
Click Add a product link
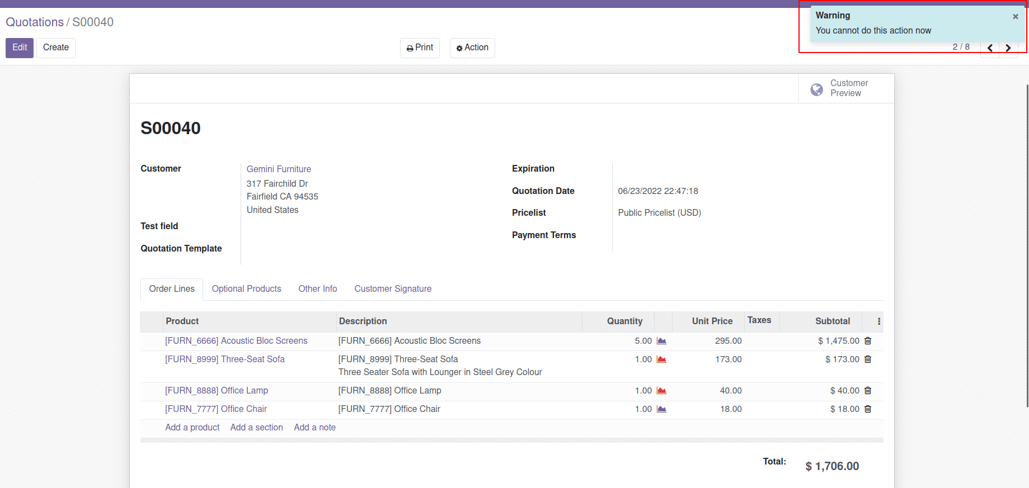coord(192,428)
